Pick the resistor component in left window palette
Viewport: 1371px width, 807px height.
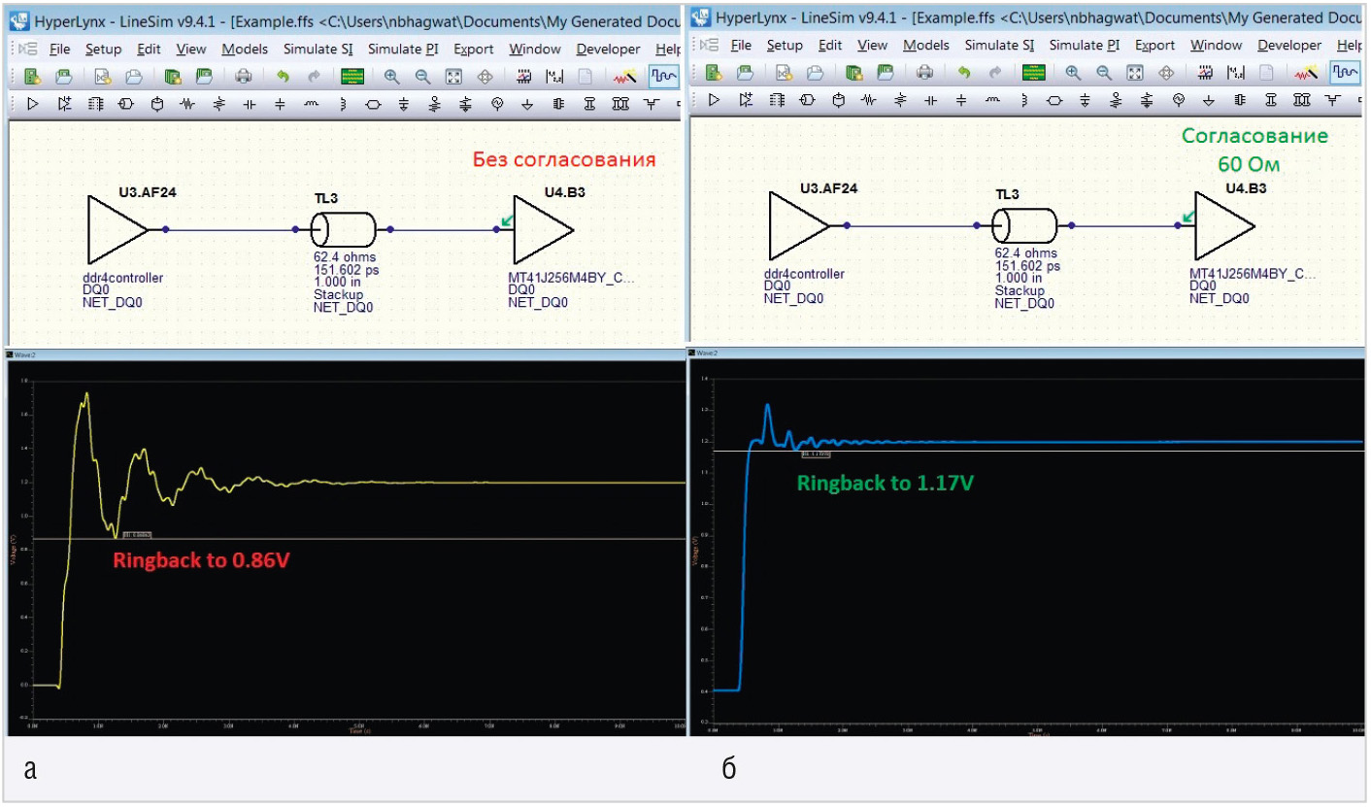(188, 103)
